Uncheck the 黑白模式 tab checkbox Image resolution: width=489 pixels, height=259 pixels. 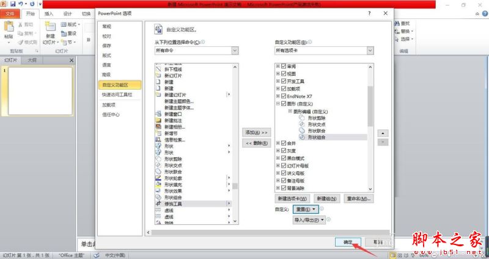pyautogui.click(x=284, y=158)
